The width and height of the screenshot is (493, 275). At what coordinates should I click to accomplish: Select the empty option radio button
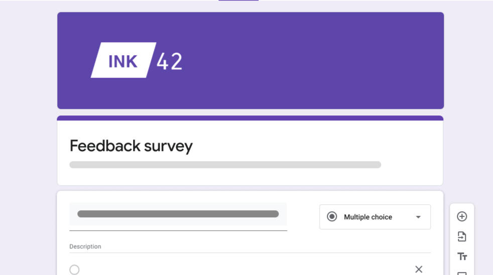tap(74, 270)
